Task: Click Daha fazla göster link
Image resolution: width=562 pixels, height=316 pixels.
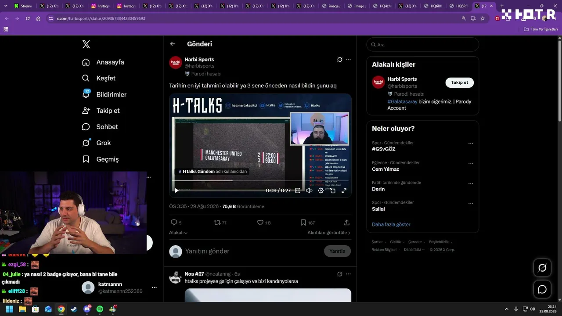Action: point(391,224)
